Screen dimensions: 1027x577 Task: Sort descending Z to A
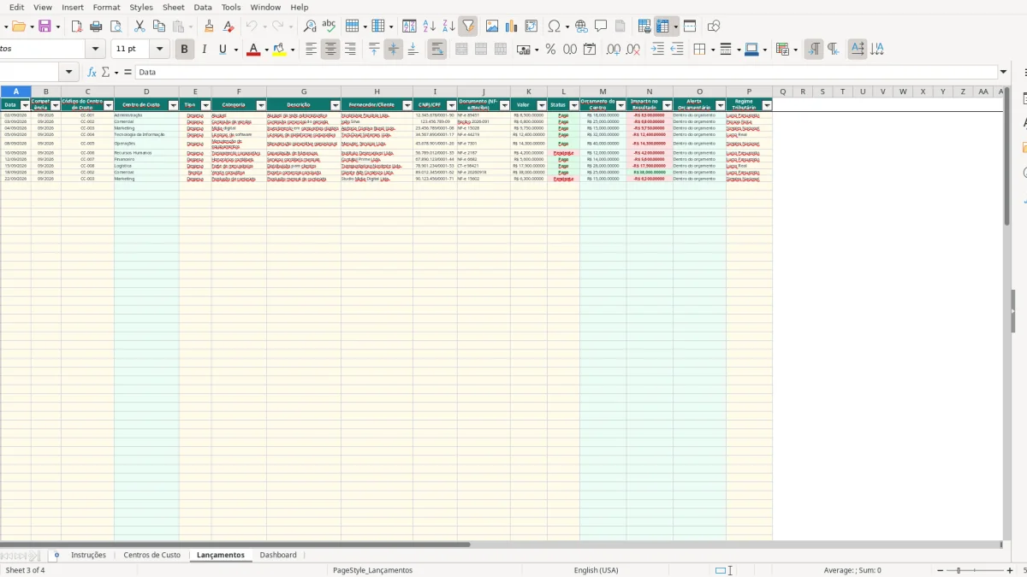tap(448, 26)
